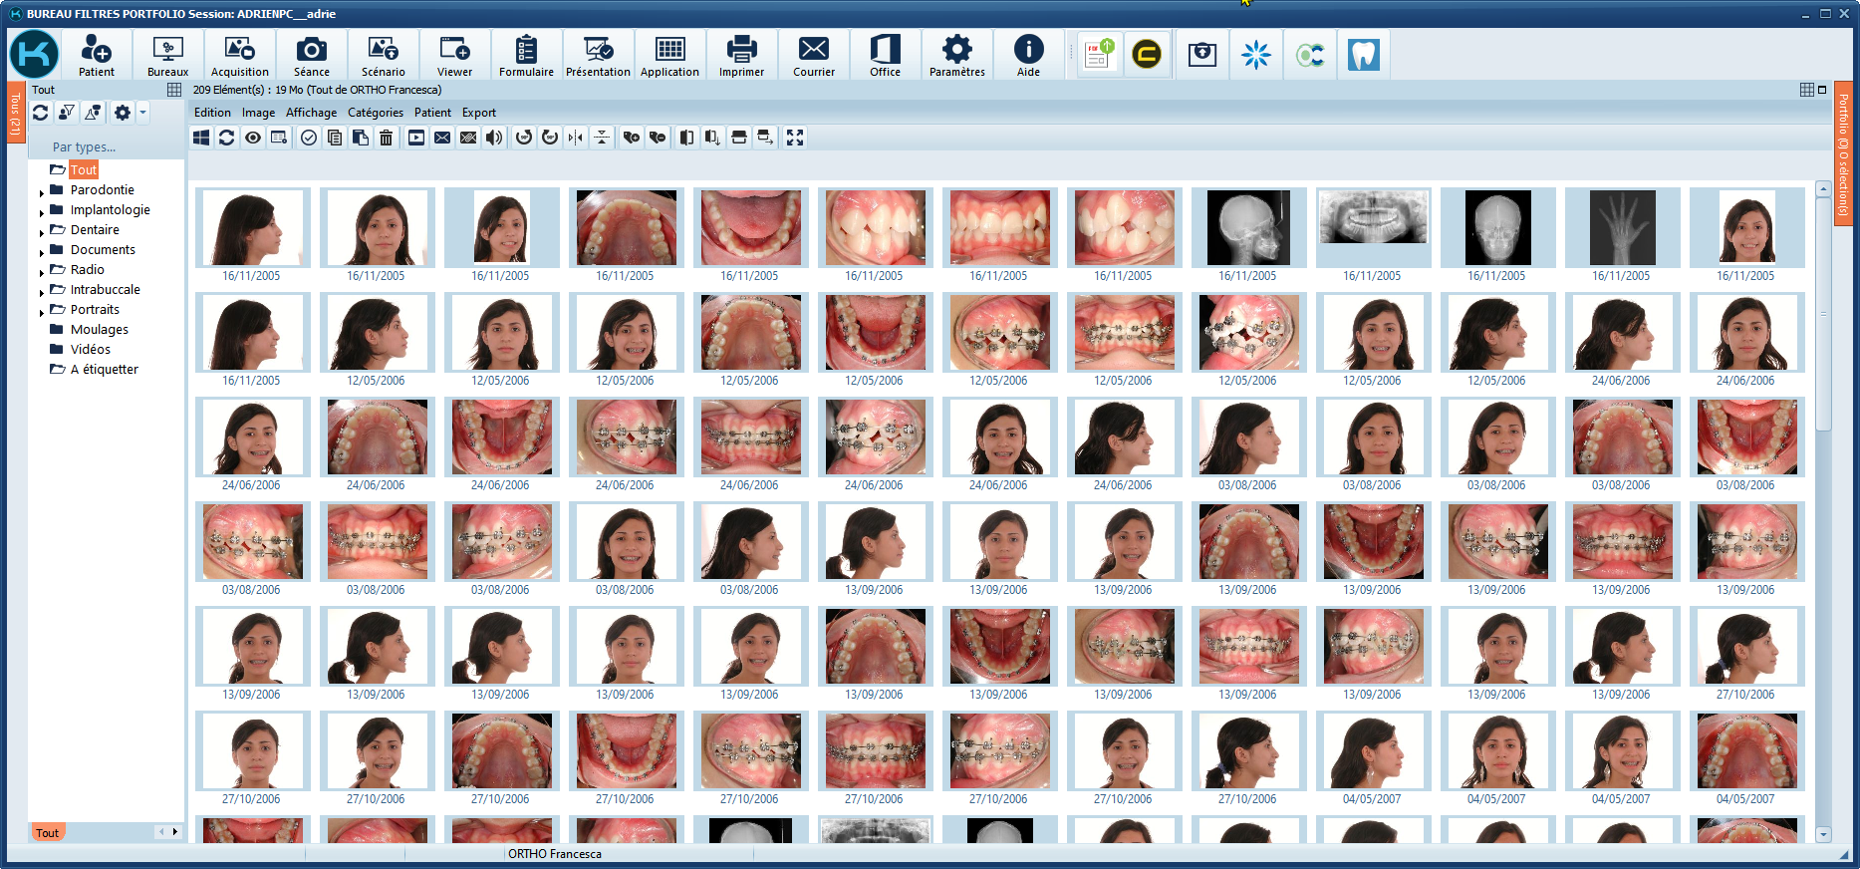
Task: Select the Moulages folder in tree
Action: click(x=99, y=330)
